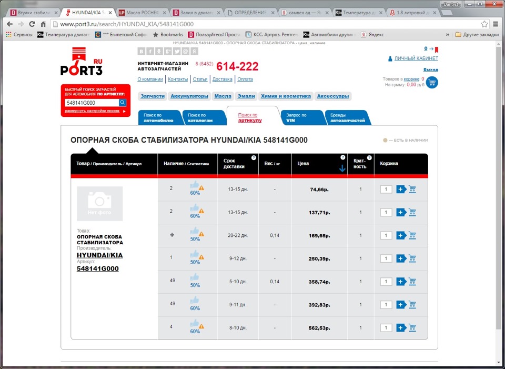This screenshot has height=369, width=505.
Task: Click the question mark on Цена column
Action: [x=343, y=158]
